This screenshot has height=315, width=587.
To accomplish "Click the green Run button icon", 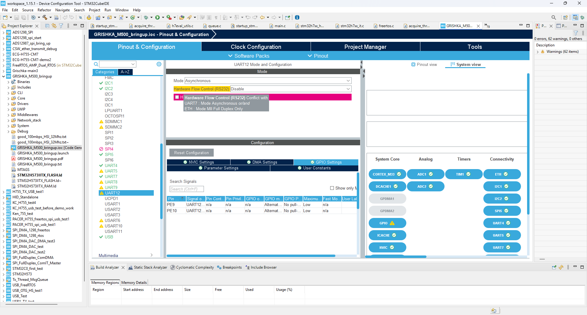I will coord(157,17).
